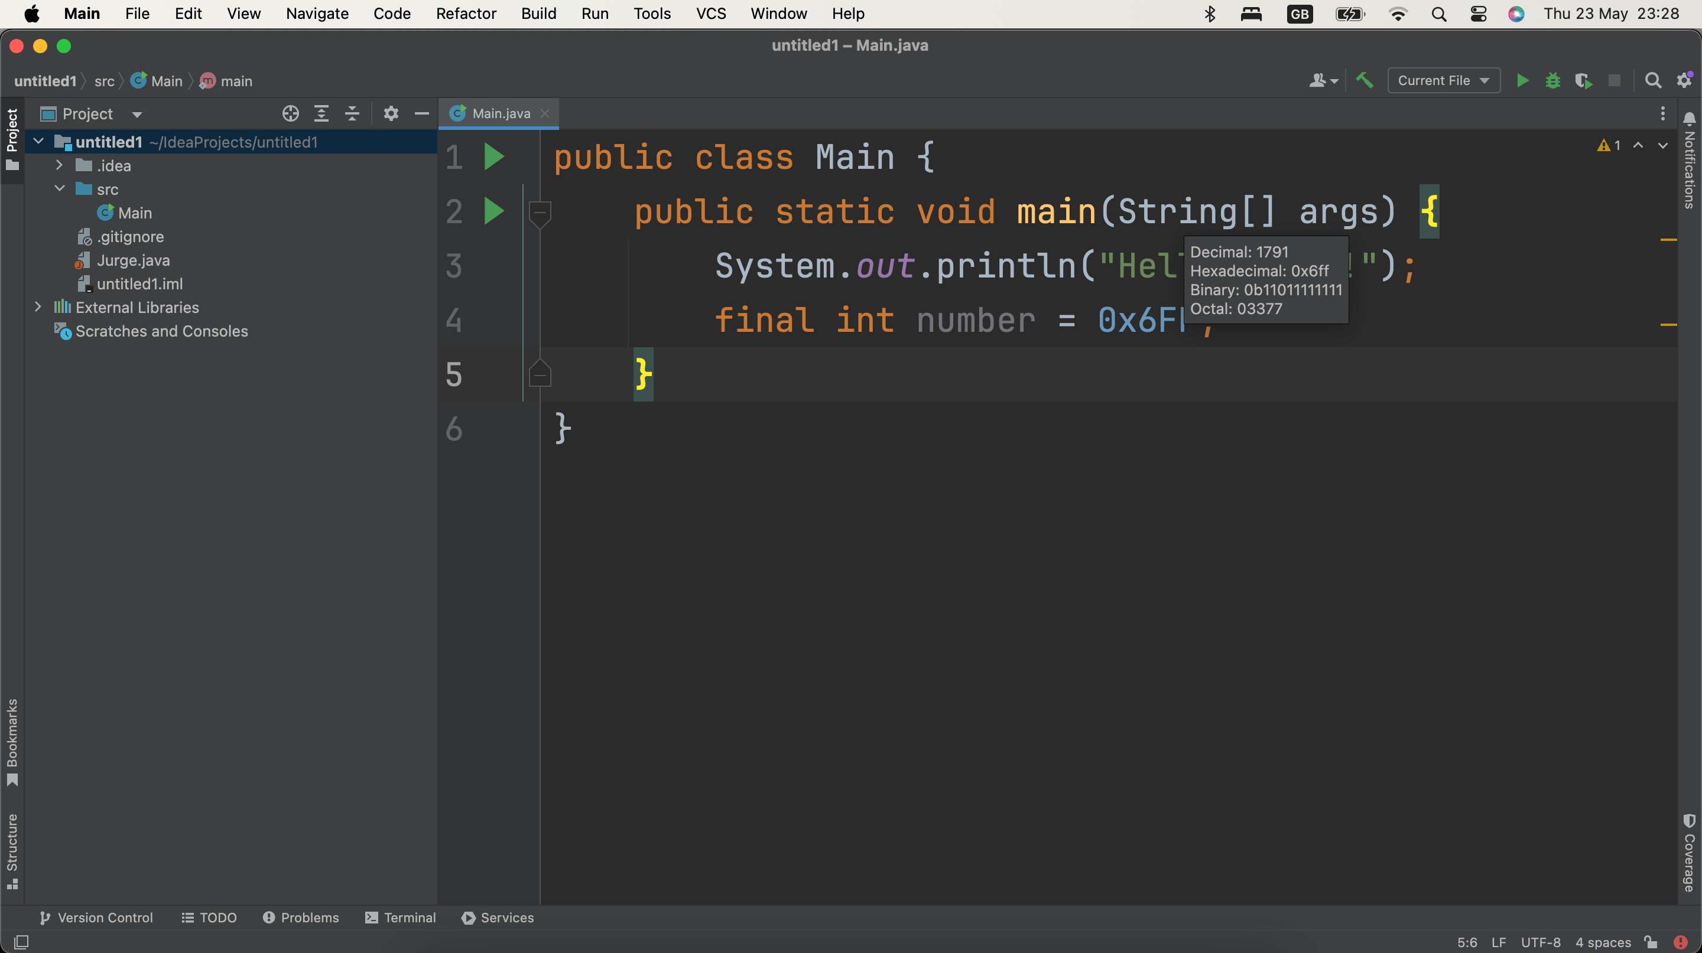Click Select Opened File crosshair icon
Viewport: 1702px width, 953px height.
(x=290, y=113)
